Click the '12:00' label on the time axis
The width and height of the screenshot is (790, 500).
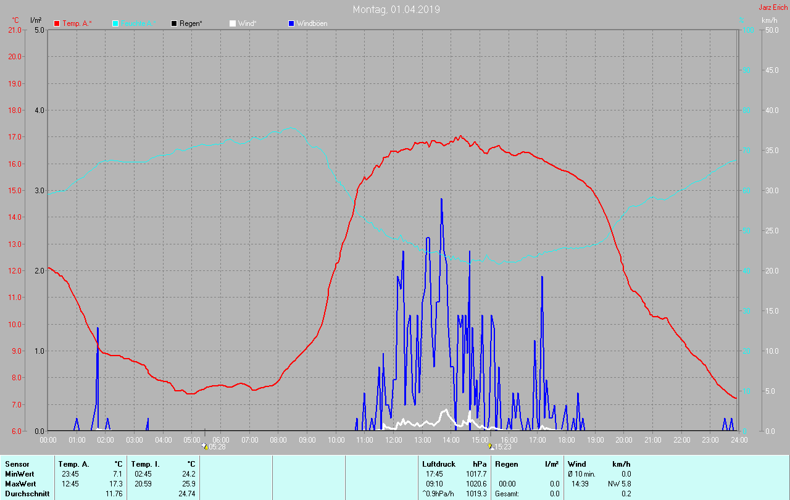click(x=393, y=440)
